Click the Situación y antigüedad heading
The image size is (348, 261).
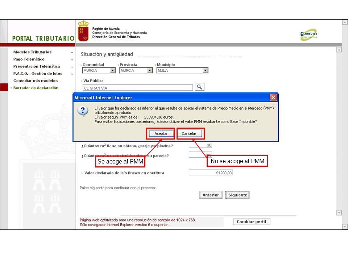107,54
